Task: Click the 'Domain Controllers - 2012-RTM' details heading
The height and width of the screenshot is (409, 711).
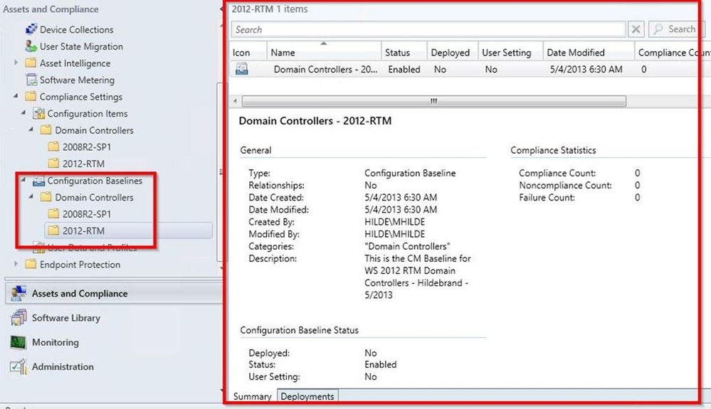Action: pyautogui.click(x=315, y=121)
